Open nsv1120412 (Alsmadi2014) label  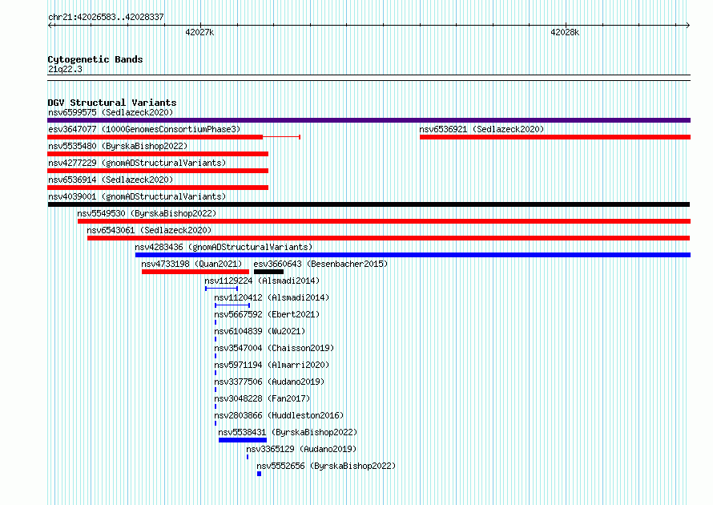tap(272, 297)
